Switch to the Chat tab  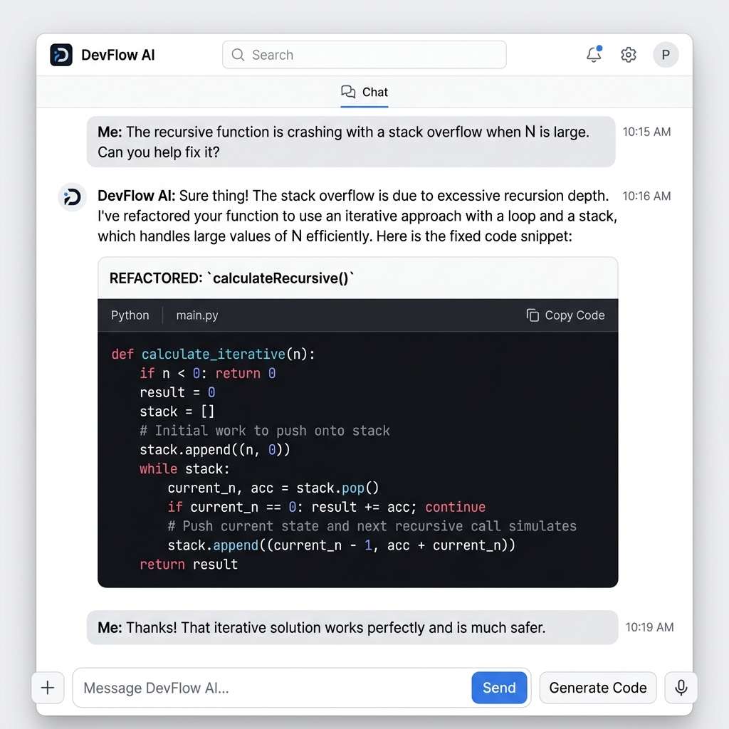click(x=364, y=92)
